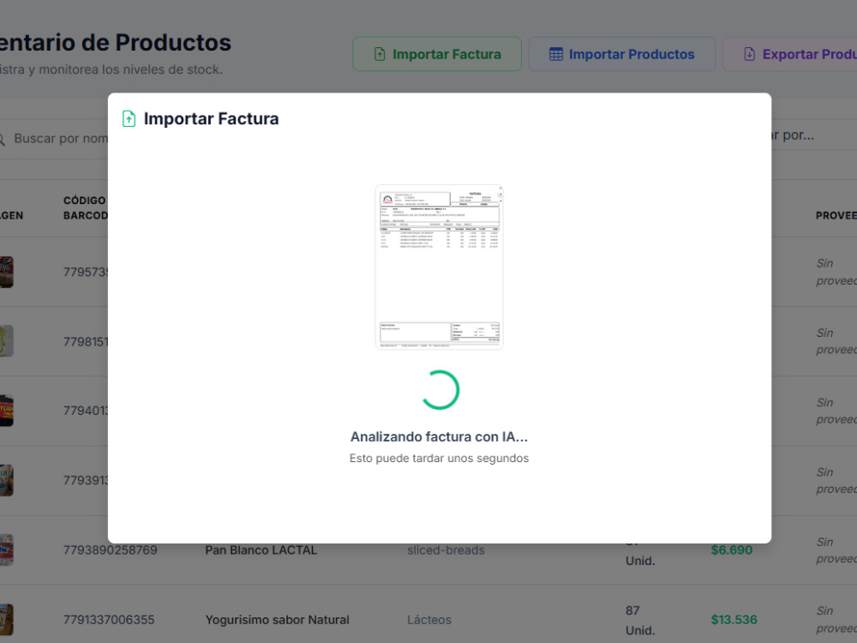Click product name Pan Blanco LACTAL
The width and height of the screenshot is (857, 643).
[261, 550]
